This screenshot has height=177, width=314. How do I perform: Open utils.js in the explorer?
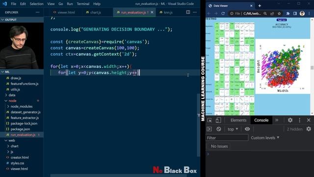15,89
